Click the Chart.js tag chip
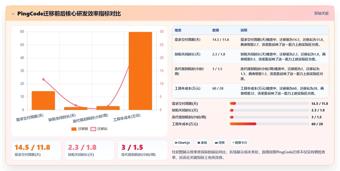The width and height of the screenshot is (340, 171). pyautogui.click(x=182, y=143)
